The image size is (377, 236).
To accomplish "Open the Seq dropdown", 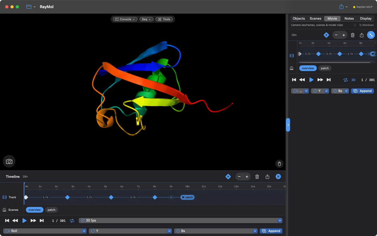I will pyautogui.click(x=146, y=19).
